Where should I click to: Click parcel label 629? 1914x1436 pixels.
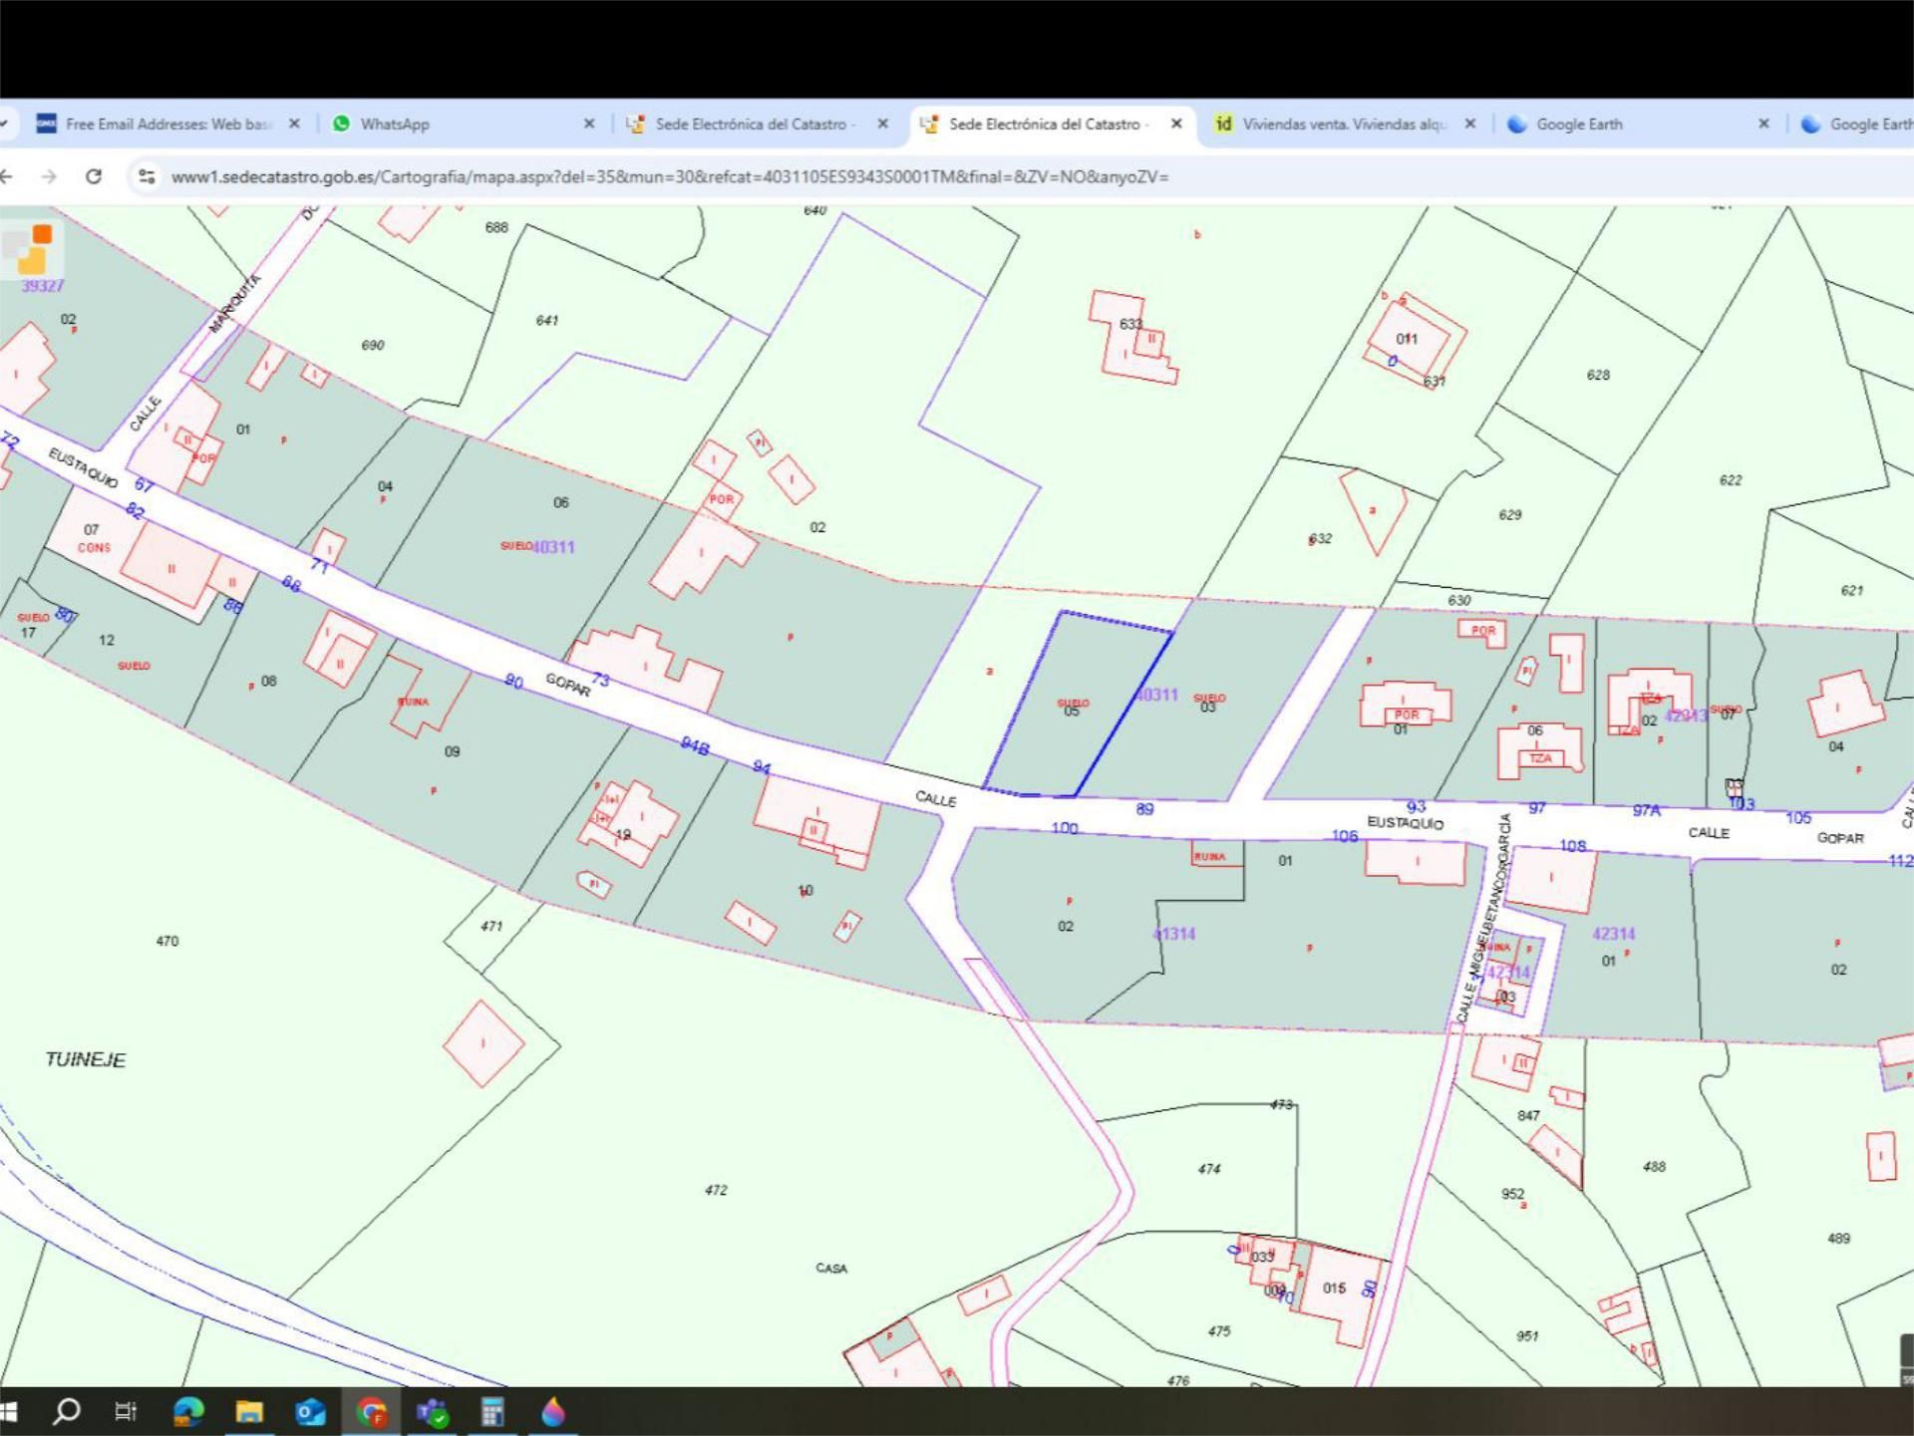click(1510, 515)
